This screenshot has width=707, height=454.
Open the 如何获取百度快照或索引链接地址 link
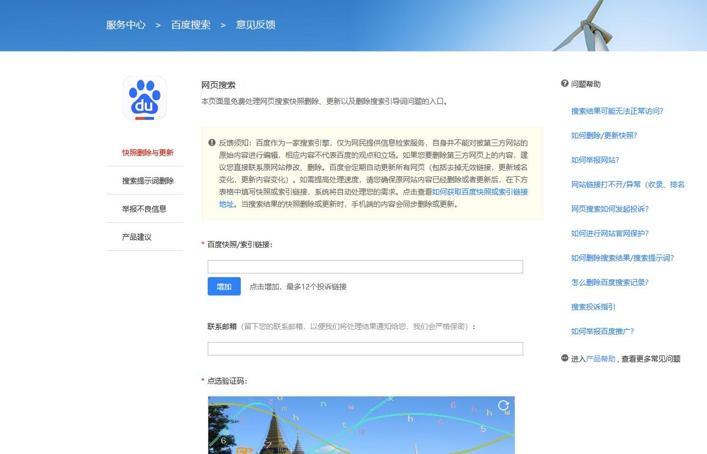click(480, 192)
